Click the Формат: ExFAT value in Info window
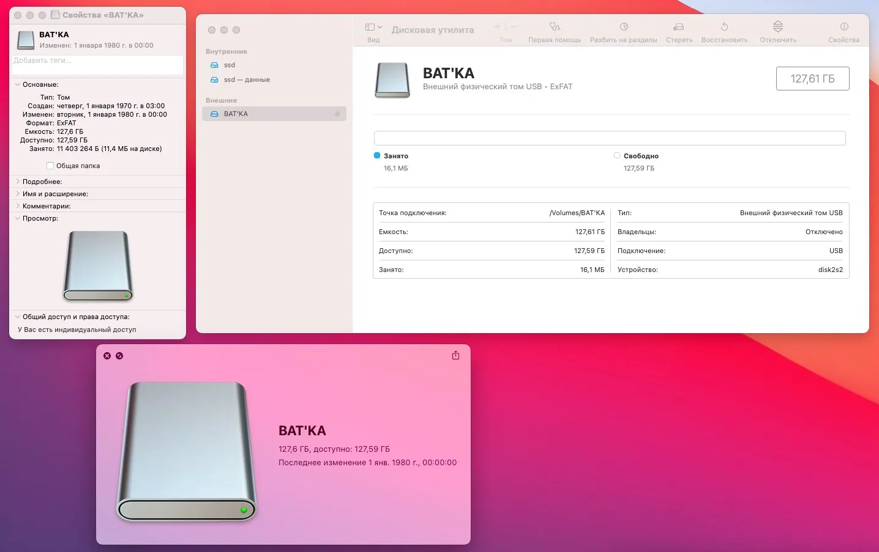879x552 pixels. (x=67, y=123)
